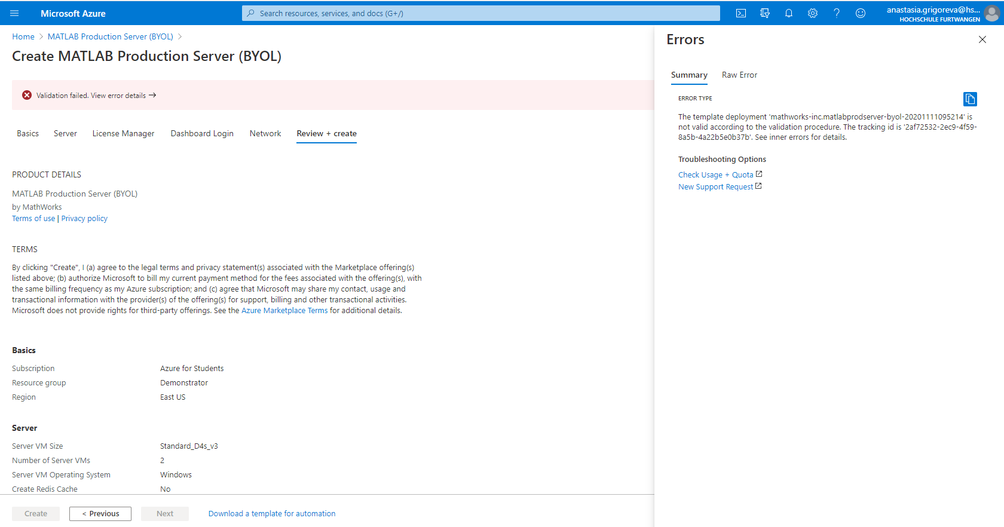
Task: Download a template for automation
Action: point(272,513)
